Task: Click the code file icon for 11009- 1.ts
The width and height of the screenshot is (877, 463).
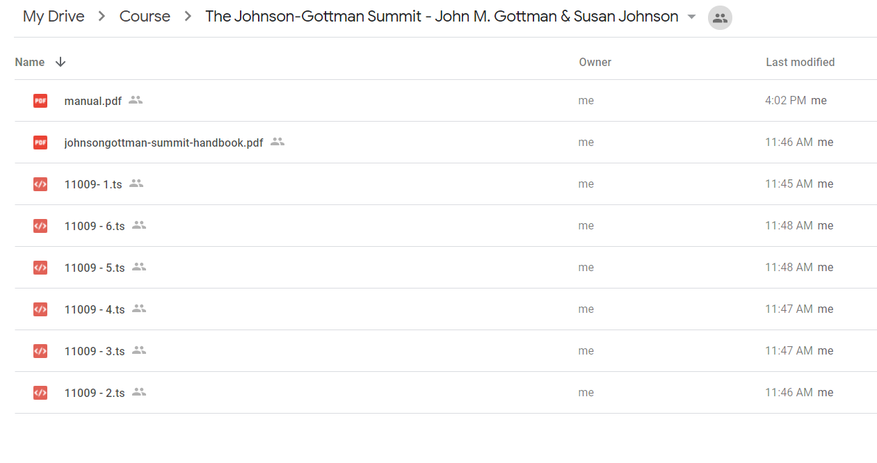Action: (40, 184)
